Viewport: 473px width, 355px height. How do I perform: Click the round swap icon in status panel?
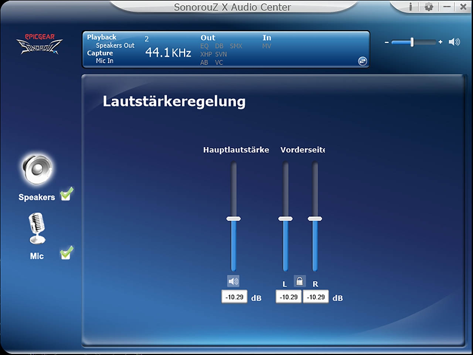click(x=363, y=61)
